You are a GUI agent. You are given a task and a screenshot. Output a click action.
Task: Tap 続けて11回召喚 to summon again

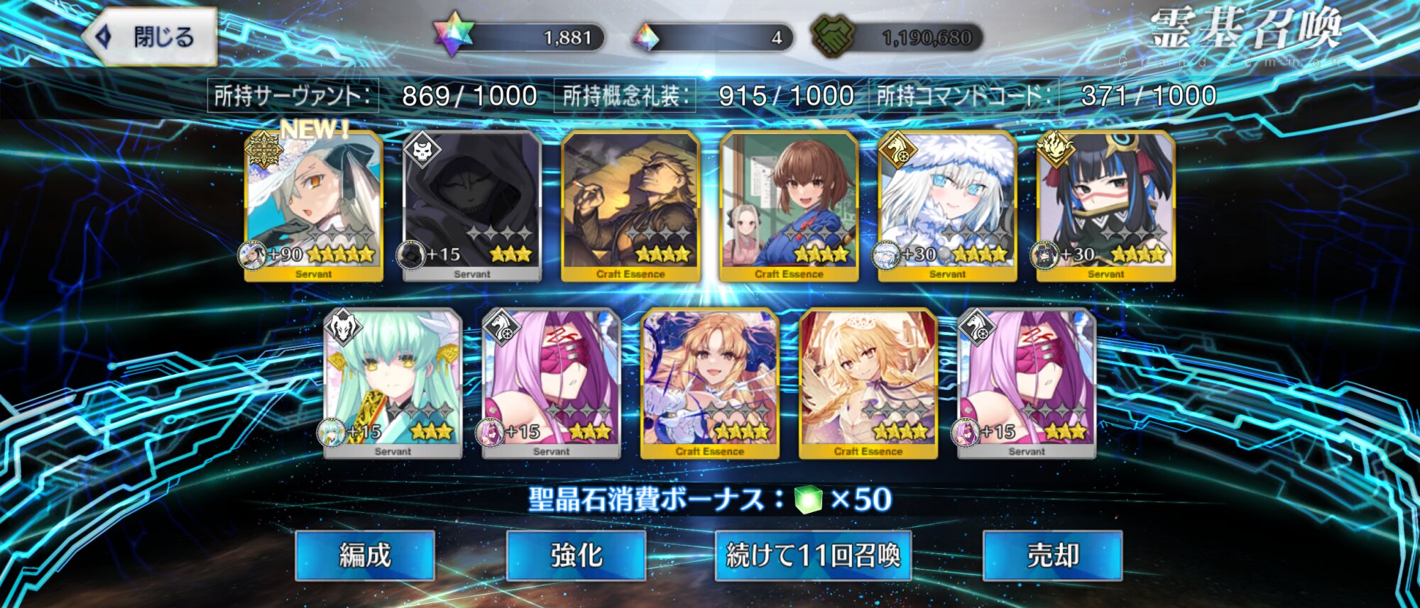pos(814,556)
